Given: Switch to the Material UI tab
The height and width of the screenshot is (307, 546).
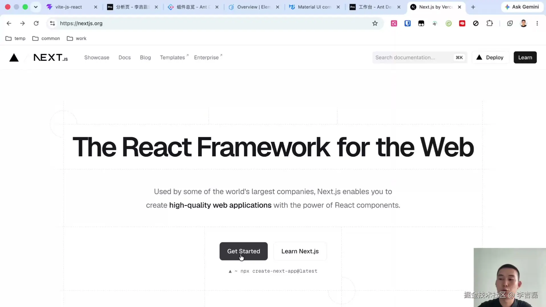Looking at the screenshot, I should coord(314,7).
